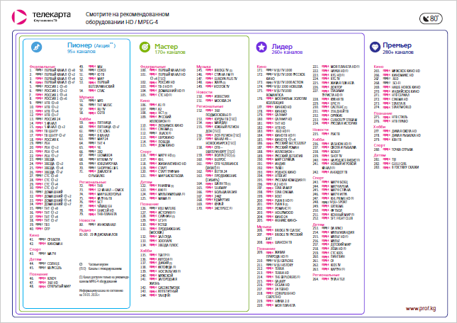457x323 pixels.
Task: Select channel 57 RU TV
Action: [92, 109]
